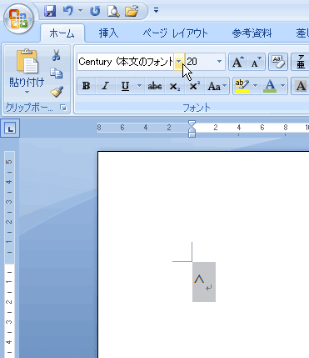Image resolution: width=309 pixels, height=358 pixels.
Task: Apply the font color A button
Action: coord(270,86)
